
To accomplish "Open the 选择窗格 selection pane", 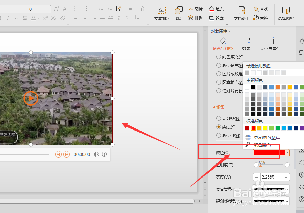I will coord(286,14).
